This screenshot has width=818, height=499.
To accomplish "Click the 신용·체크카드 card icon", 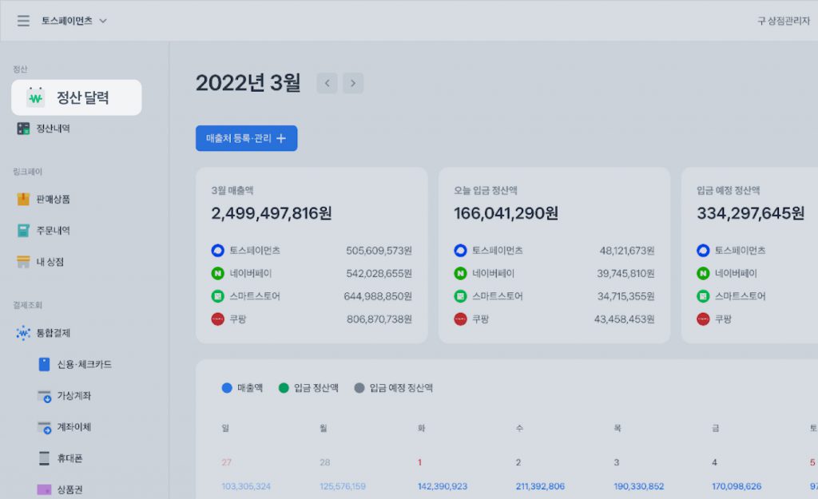I will [45, 364].
